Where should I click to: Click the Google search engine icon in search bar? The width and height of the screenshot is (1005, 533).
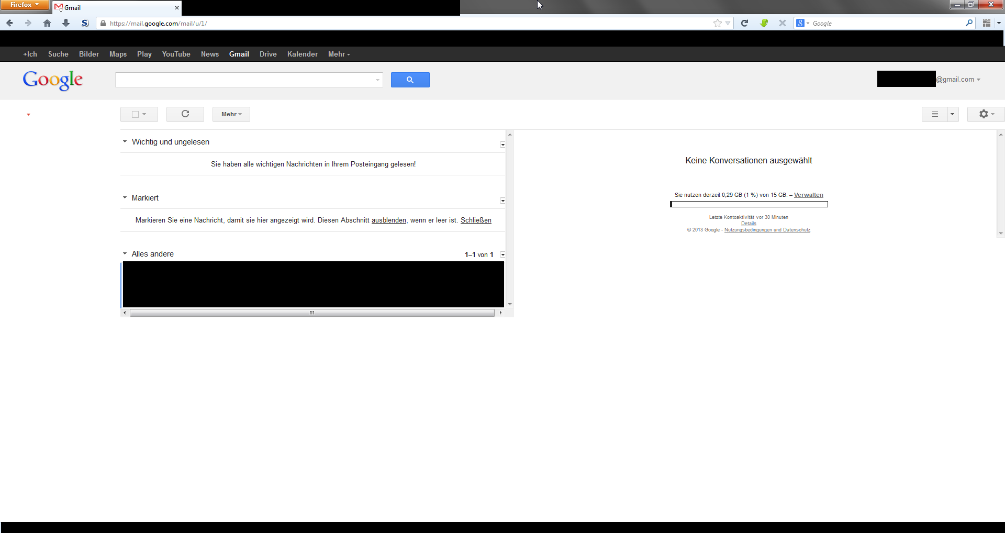(x=800, y=23)
